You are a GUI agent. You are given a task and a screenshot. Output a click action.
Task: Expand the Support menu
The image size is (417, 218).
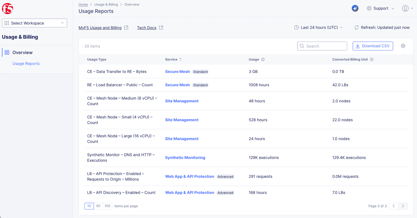[x=380, y=8]
